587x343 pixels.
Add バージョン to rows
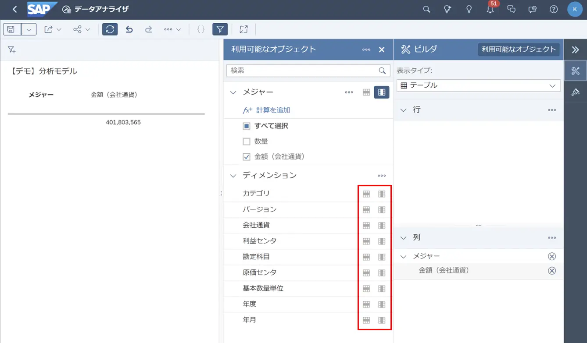366,209
